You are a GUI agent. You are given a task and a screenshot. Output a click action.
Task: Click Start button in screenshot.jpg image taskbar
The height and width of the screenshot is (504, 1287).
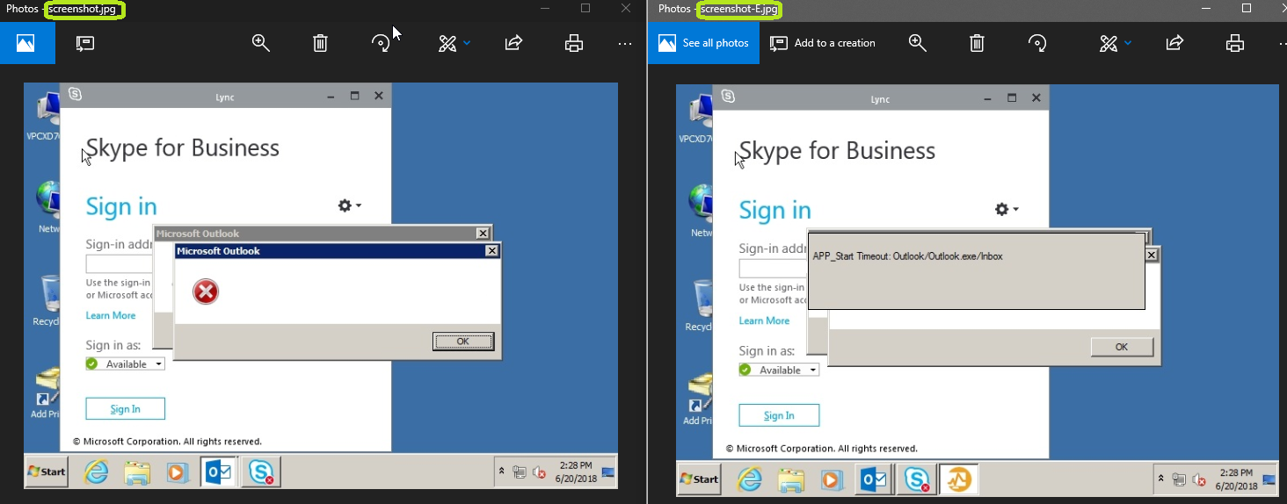(x=47, y=472)
